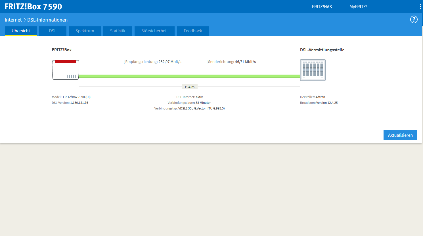Click the DSL exchange DSLAM image
The width and height of the screenshot is (423, 236).
coord(313,70)
